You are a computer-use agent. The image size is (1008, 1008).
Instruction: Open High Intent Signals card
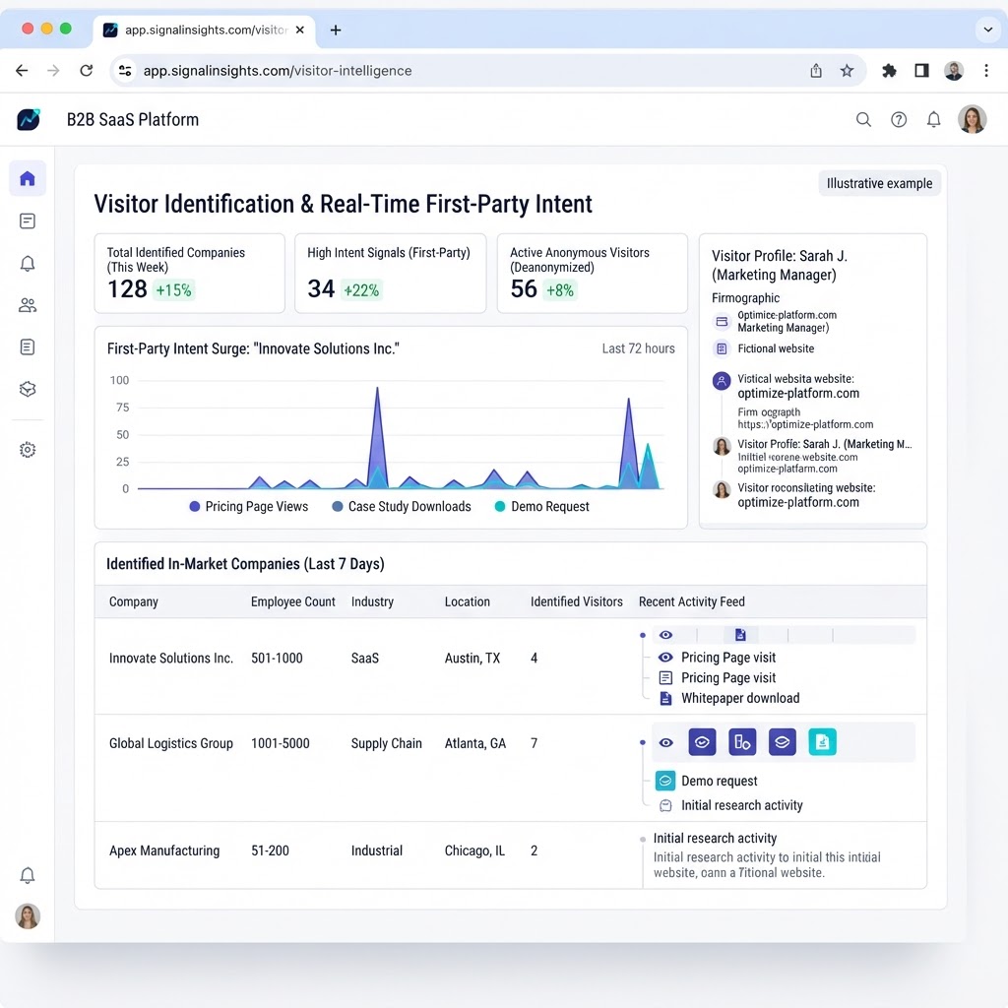pos(390,274)
